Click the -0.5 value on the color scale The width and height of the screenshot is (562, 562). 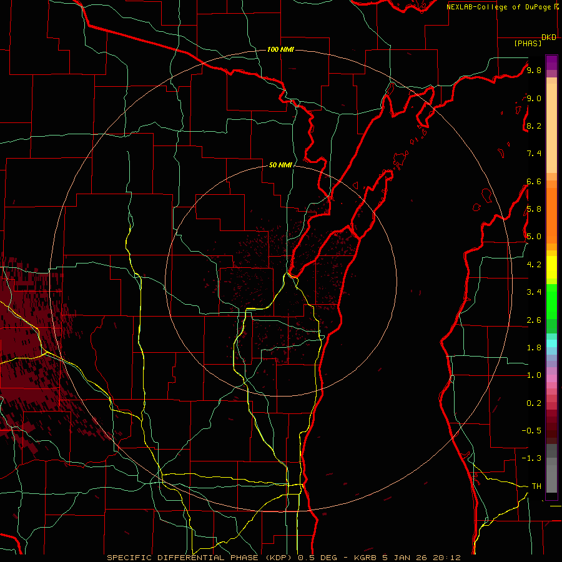(531, 431)
